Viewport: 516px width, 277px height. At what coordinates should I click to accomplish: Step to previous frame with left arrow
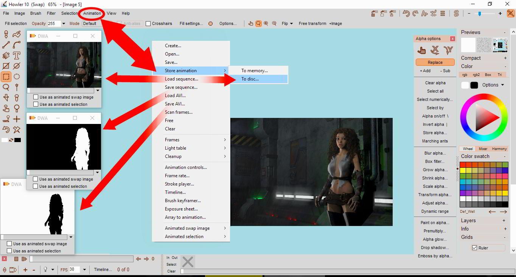pyautogui.click(x=138, y=259)
